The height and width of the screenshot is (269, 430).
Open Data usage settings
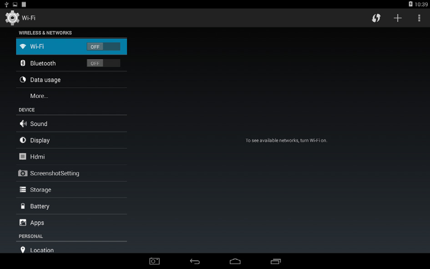click(x=71, y=80)
